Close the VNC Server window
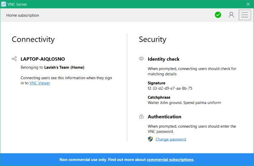 tap(248, 4)
